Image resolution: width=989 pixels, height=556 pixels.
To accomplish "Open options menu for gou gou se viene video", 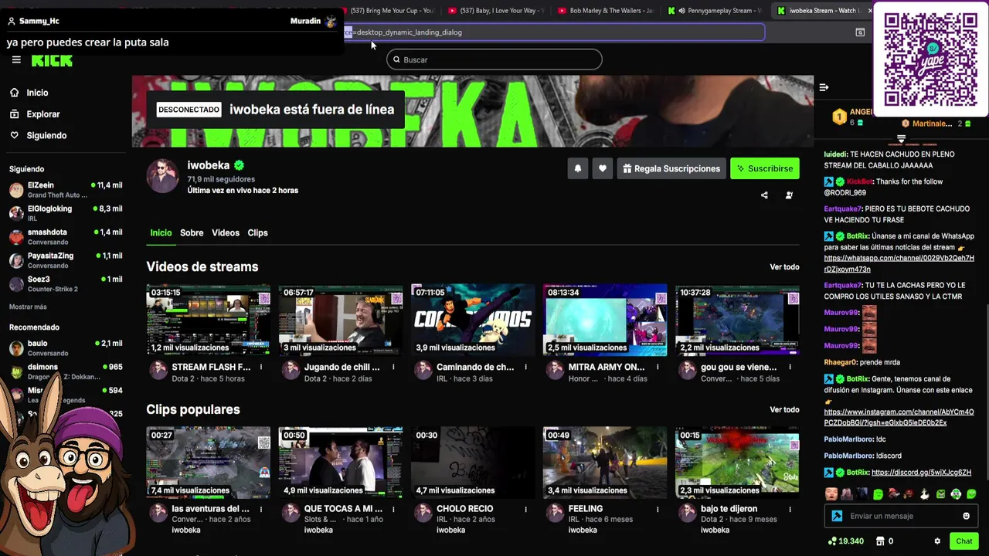I will (x=790, y=368).
